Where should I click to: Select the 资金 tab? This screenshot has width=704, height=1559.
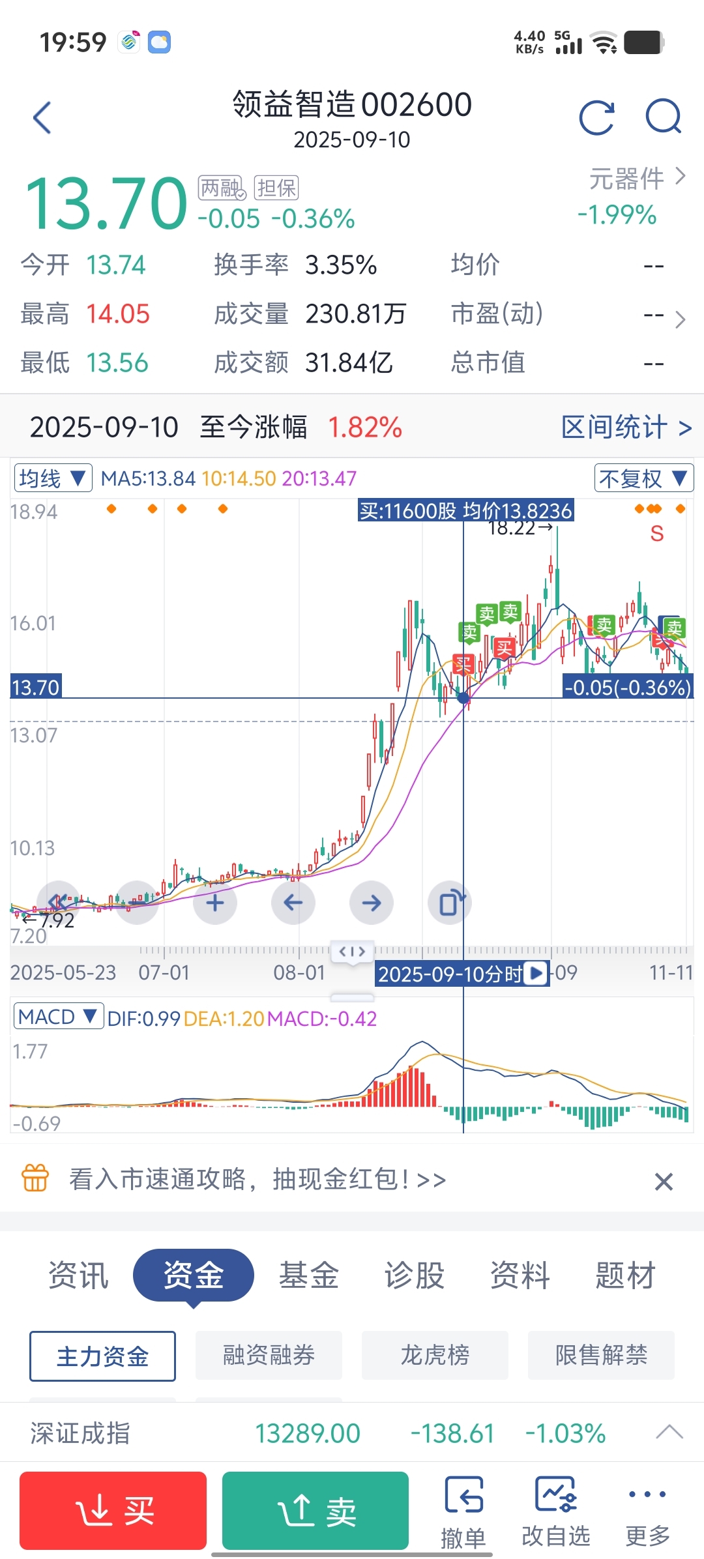(x=194, y=1275)
